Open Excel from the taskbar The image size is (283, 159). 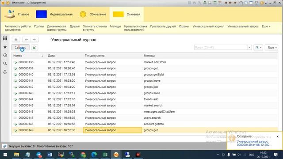point(105,155)
